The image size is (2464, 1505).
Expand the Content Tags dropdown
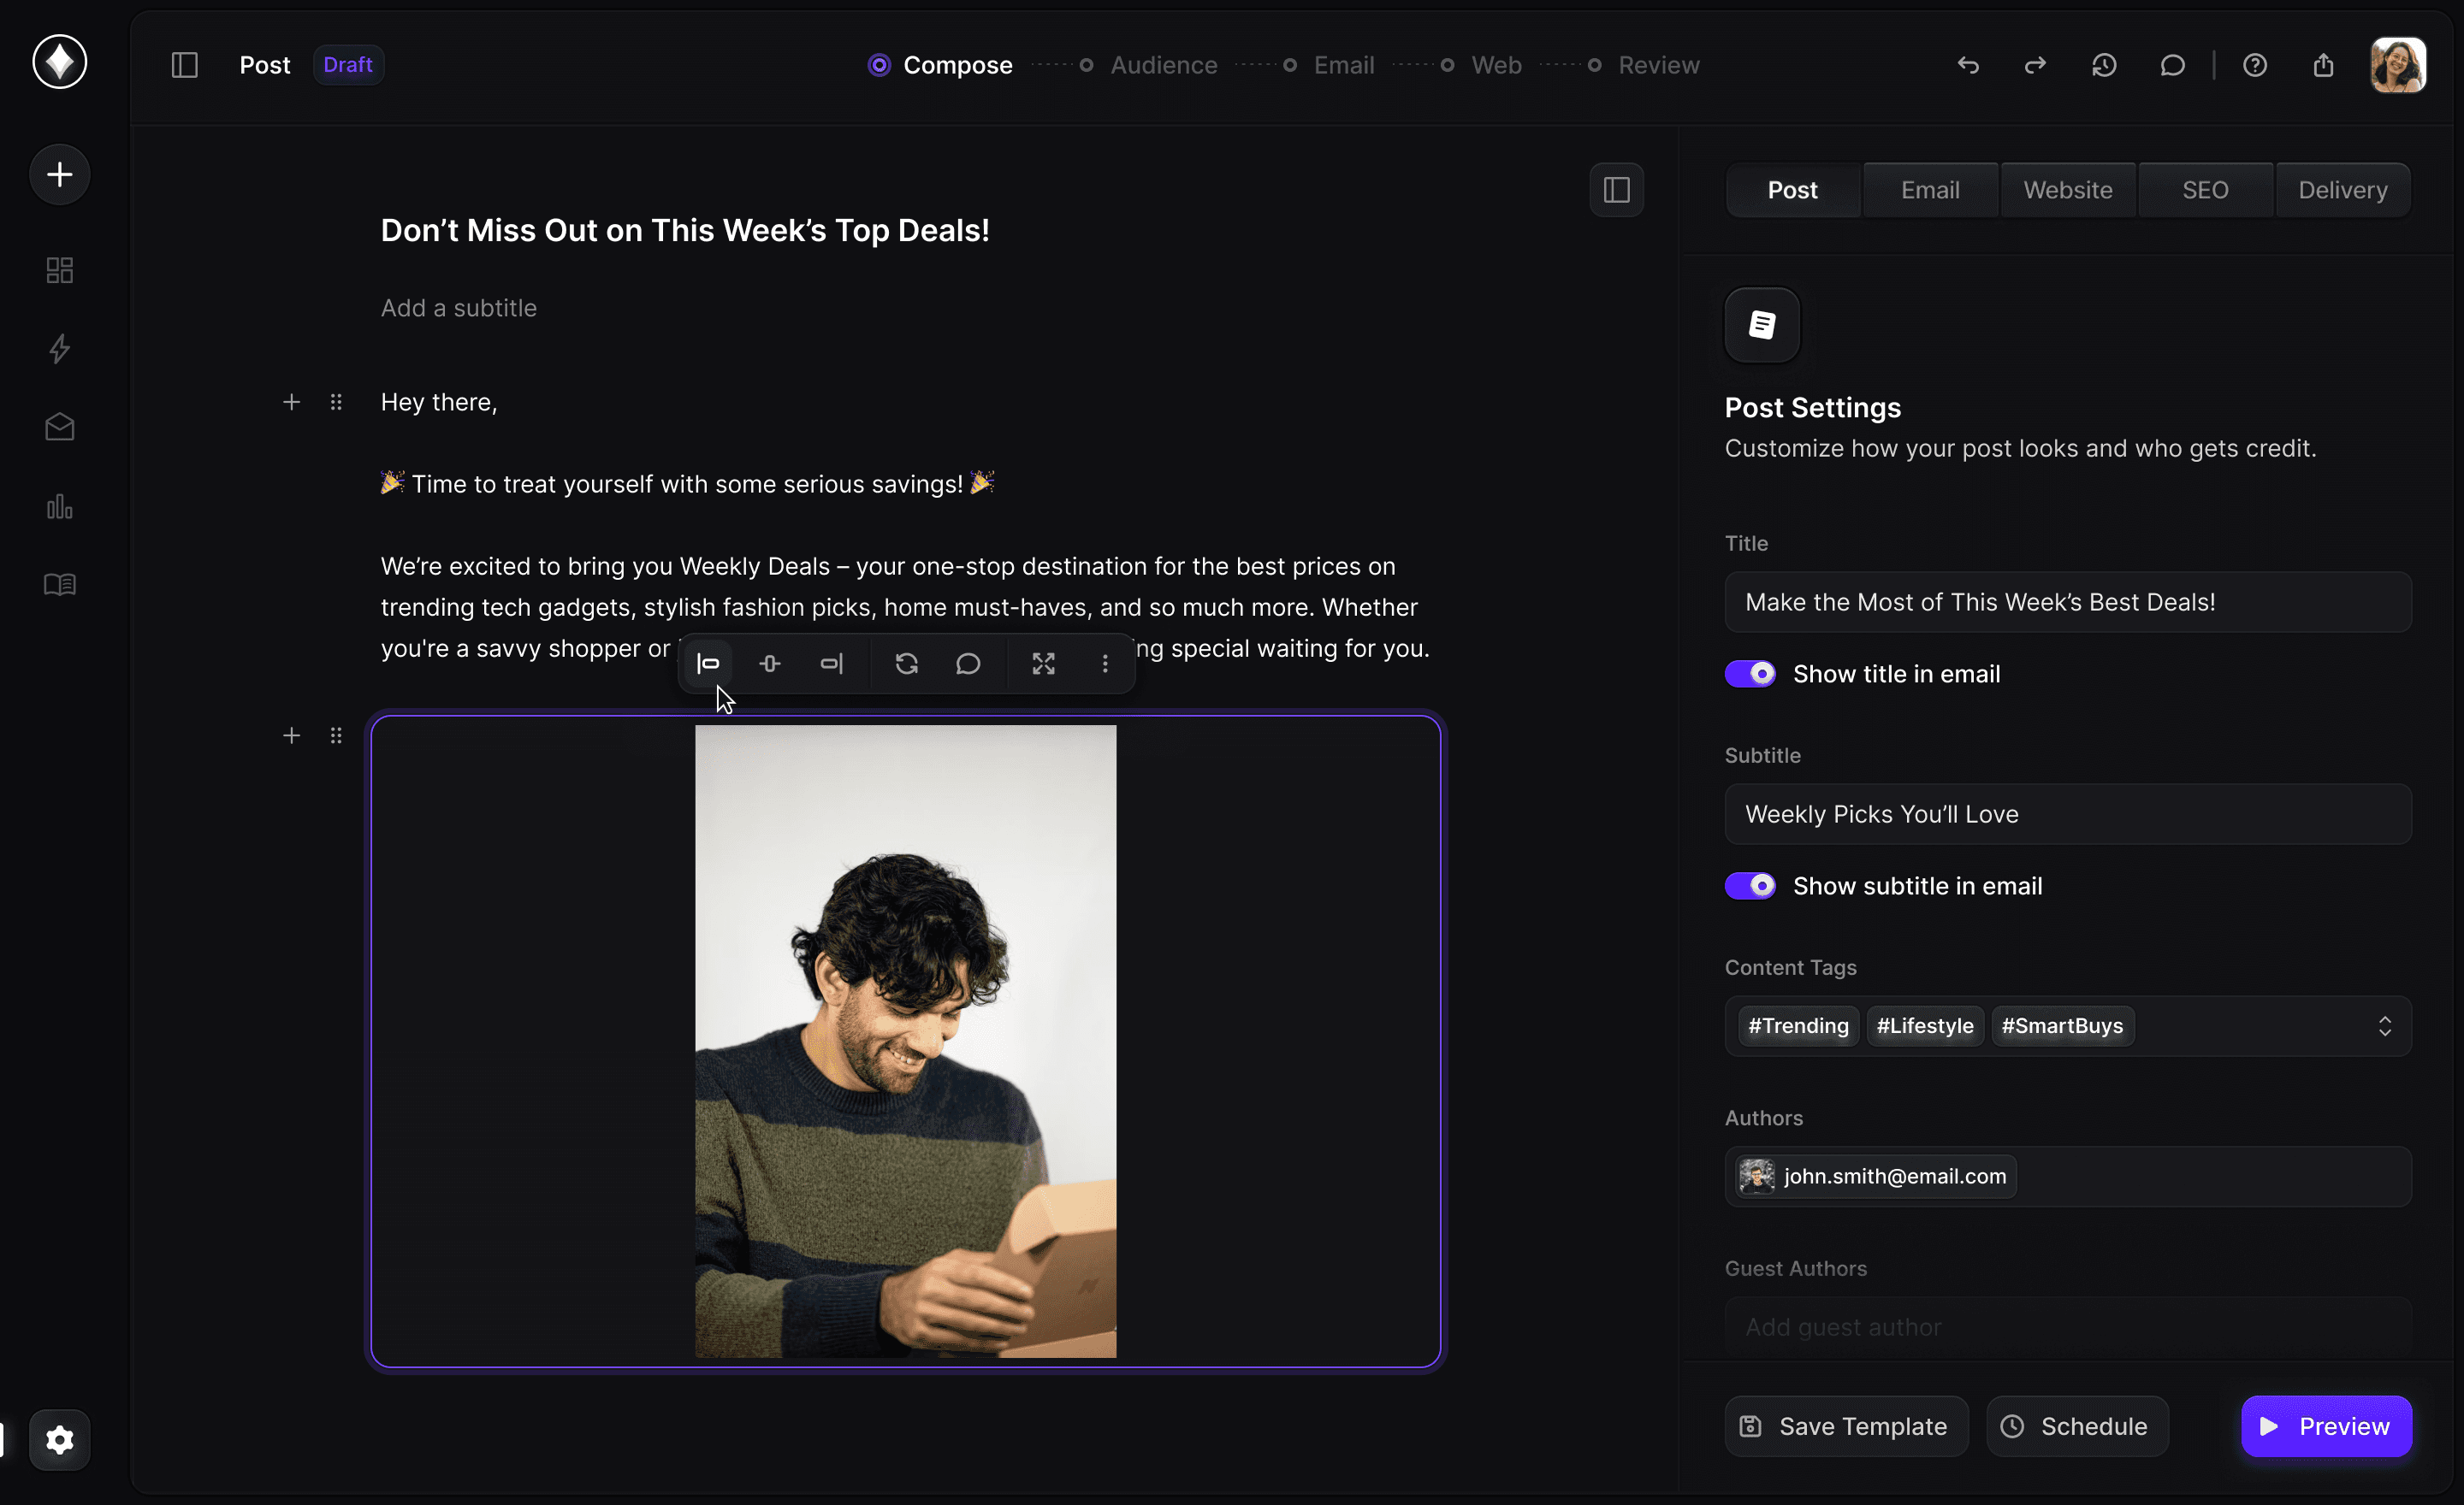(x=2384, y=1026)
